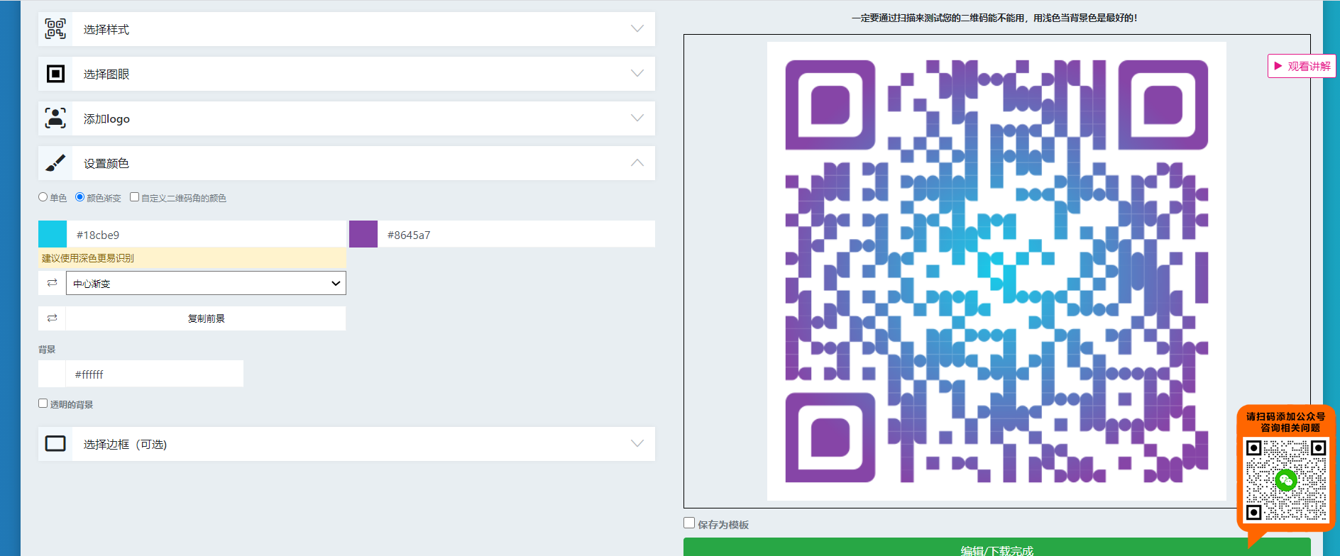Click the 建议使用深色更易识别 hint text
This screenshot has width=1340, height=556.
click(88, 258)
